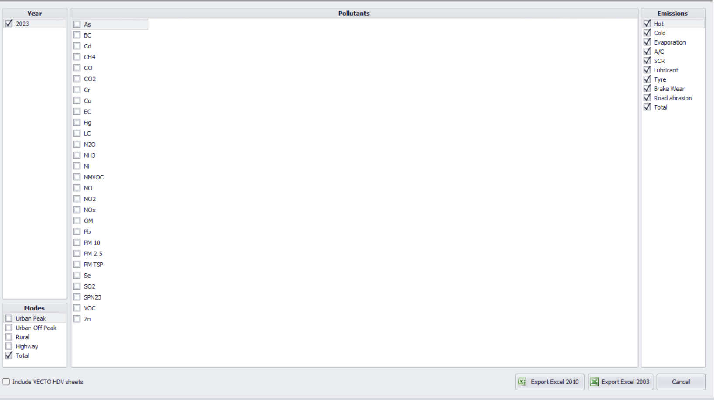Check the Urban Peak mode
This screenshot has height=400, width=714.
(x=8, y=318)
